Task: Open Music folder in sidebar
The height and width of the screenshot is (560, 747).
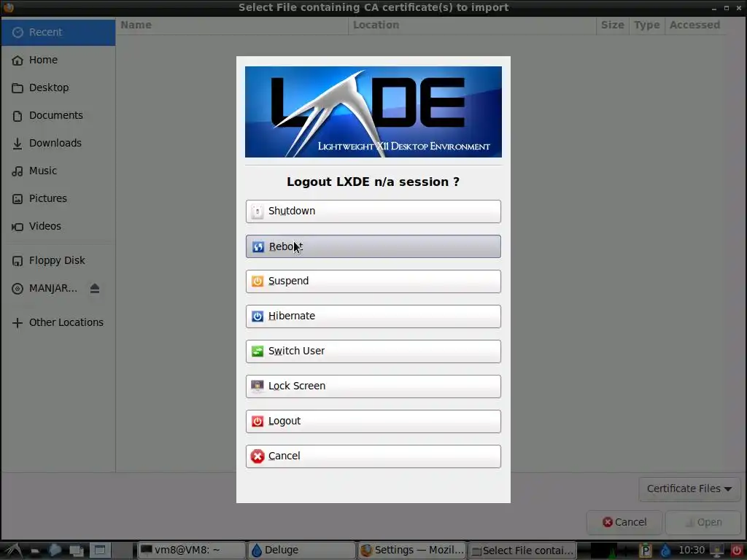Action: click(x=58, y=171)
